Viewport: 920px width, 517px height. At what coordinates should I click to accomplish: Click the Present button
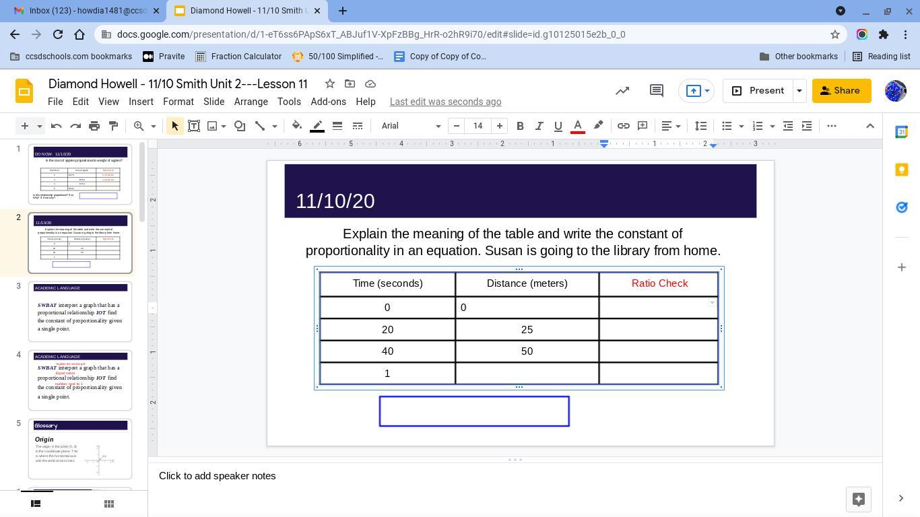click(758, 90)
